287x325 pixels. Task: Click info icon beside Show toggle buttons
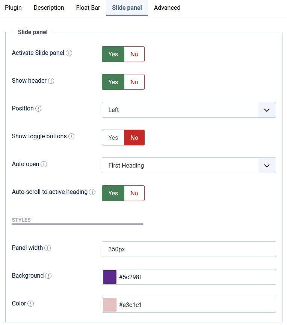[71, 136]
